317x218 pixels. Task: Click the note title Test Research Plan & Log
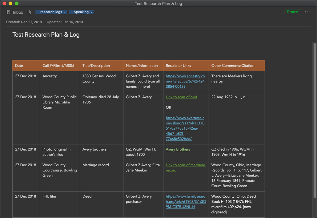tap(46, 34)
